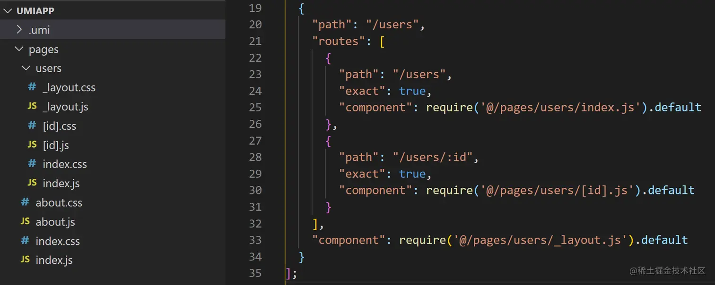Click line number 21 in gutter
This screenshot has height=285, width=715.
[x=255, y=41]
